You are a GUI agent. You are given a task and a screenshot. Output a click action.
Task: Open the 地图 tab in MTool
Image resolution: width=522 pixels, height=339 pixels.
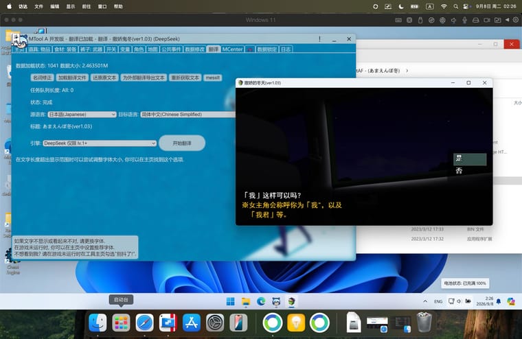[152, 49]
